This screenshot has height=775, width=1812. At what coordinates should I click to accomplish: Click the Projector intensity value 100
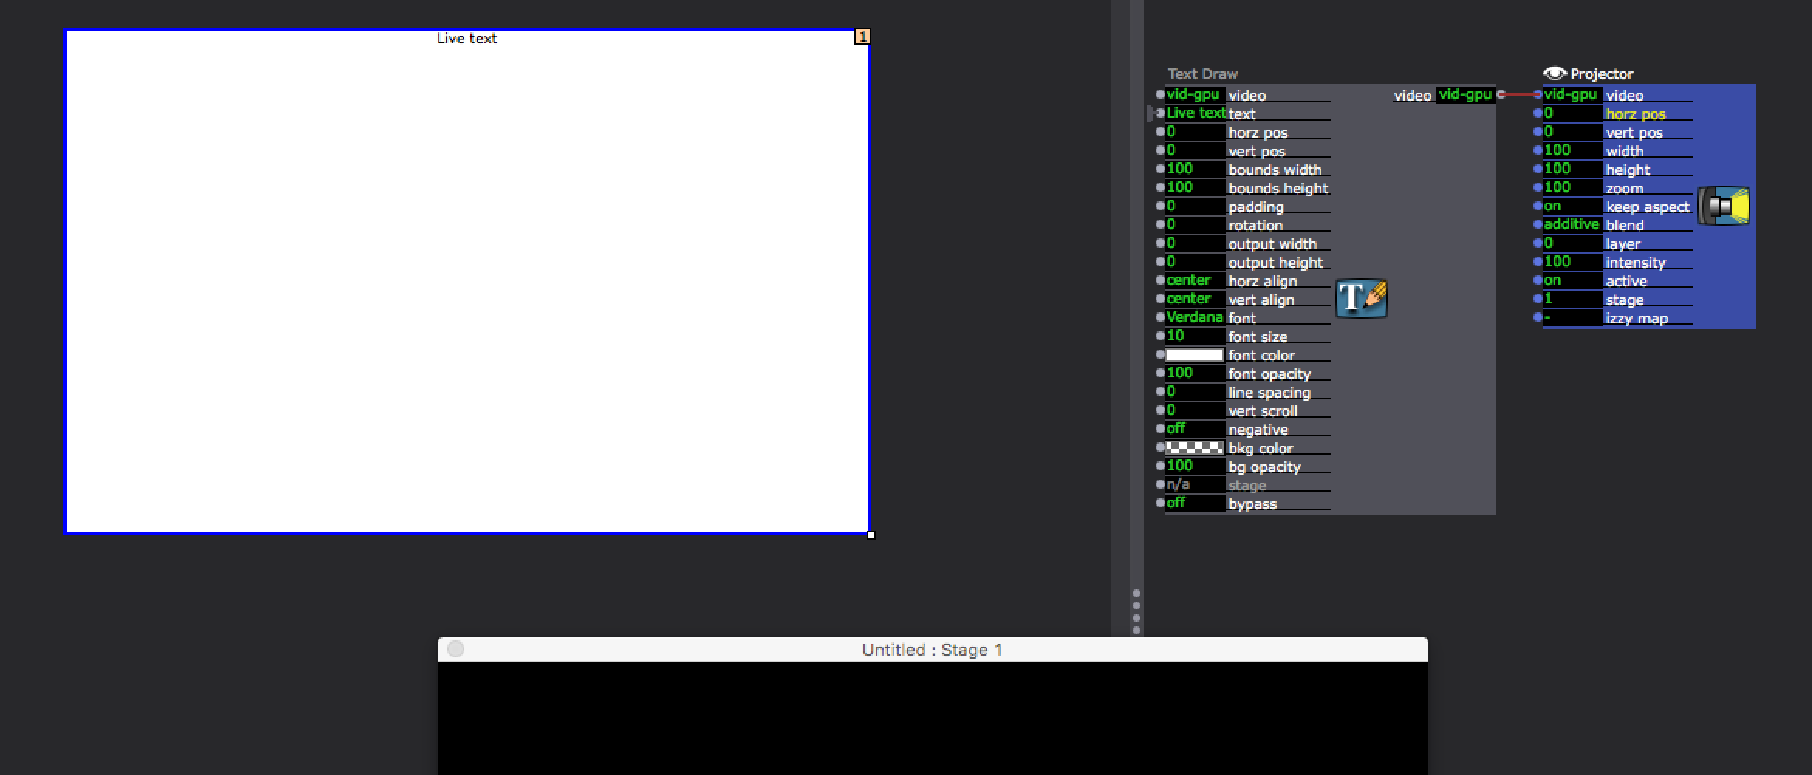click(1573, 261)
